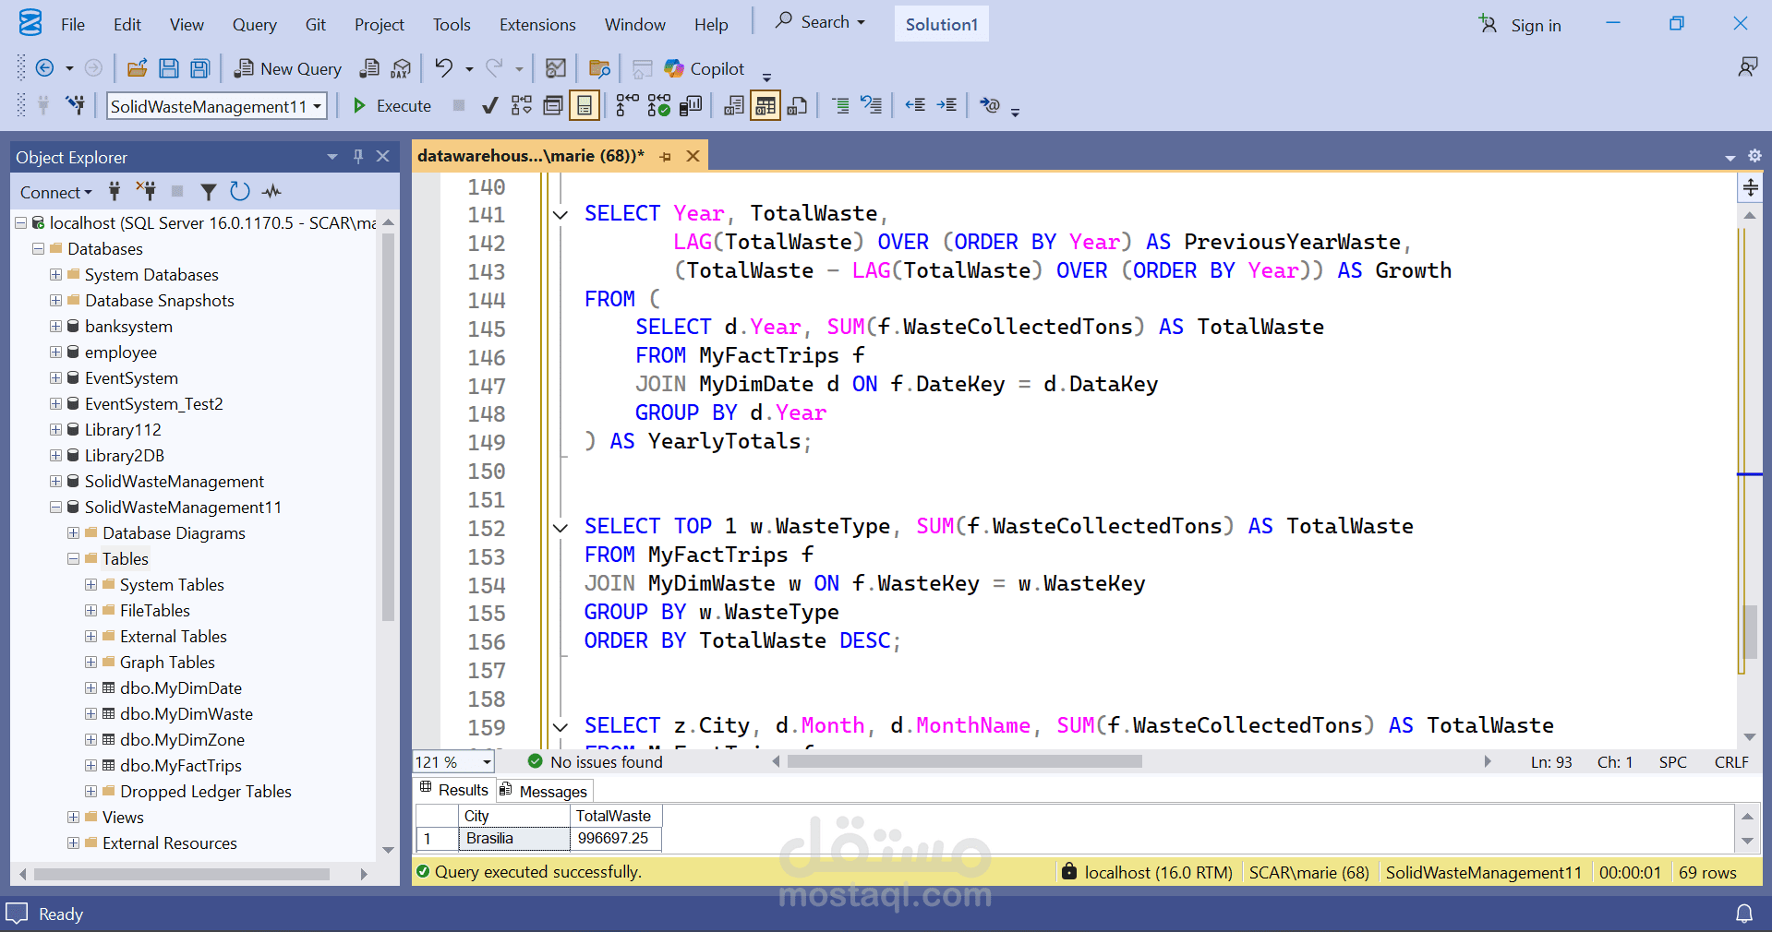
Task: Pin the Object Explorer panel
Action: pos(358,157)
